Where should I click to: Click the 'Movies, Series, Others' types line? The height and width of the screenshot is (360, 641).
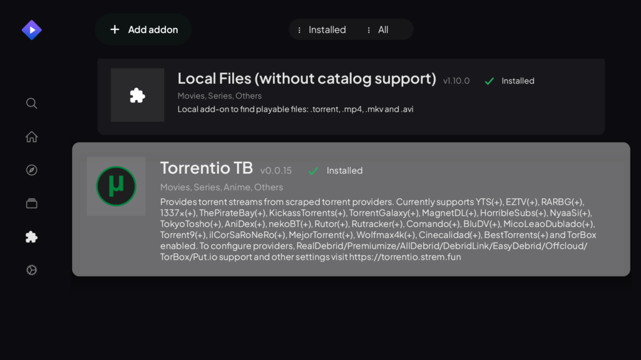[x=220, y=96]
